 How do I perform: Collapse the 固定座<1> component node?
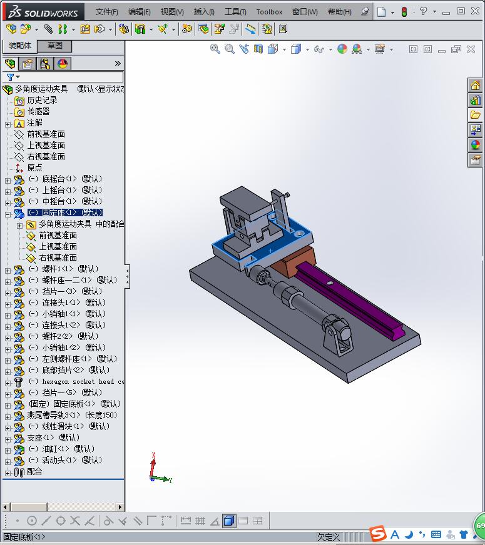(x=8, y=214)
